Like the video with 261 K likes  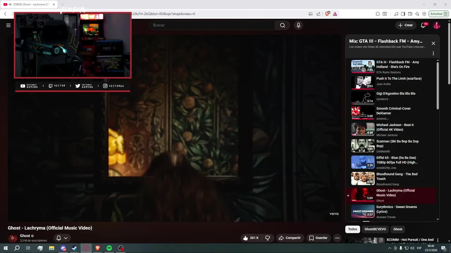251,238
